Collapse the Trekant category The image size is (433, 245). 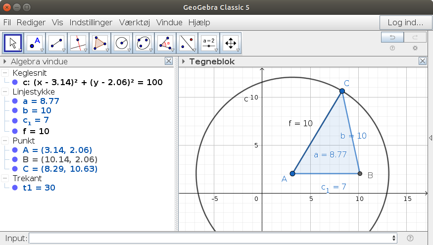click(5, 178)
